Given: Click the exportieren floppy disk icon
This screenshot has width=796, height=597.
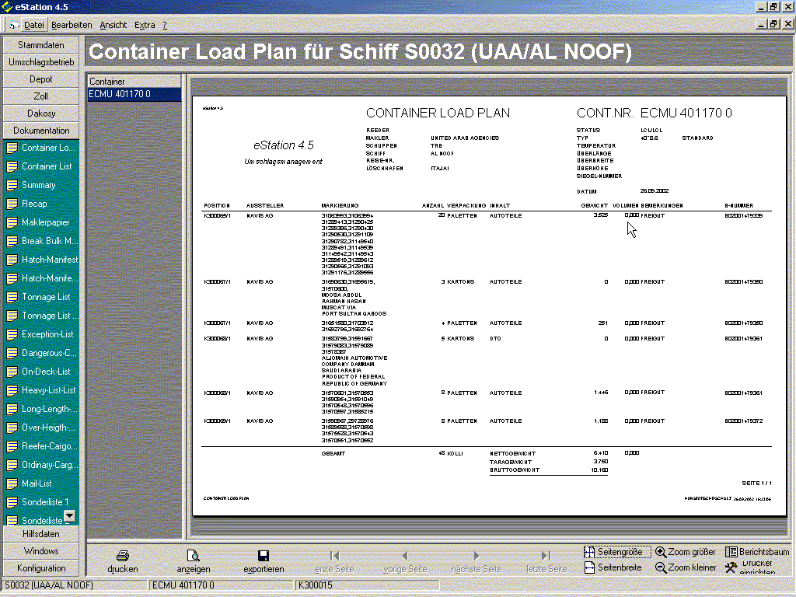Looking at the screenshot, I should point(264,556).
